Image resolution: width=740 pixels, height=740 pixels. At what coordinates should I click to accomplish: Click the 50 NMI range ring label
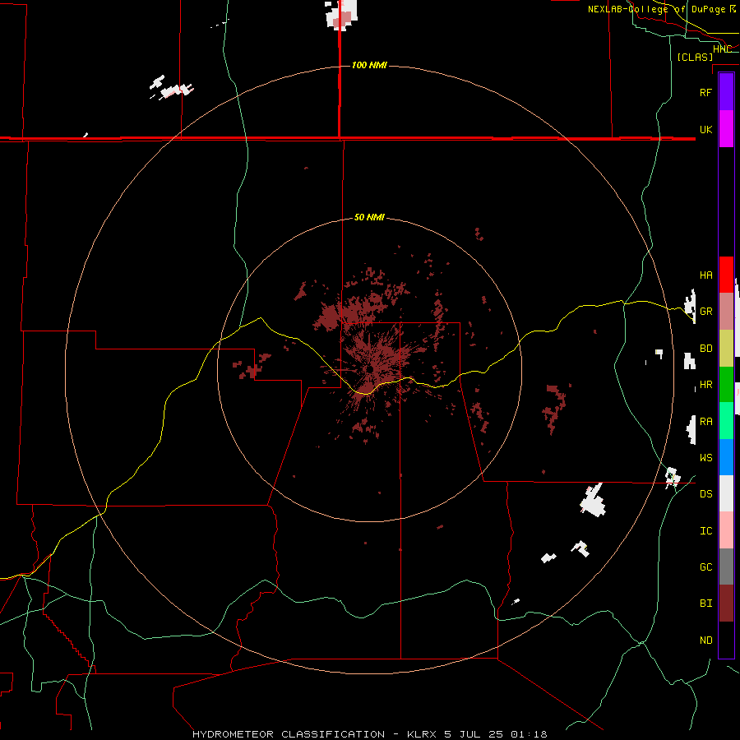coord(369,217)
